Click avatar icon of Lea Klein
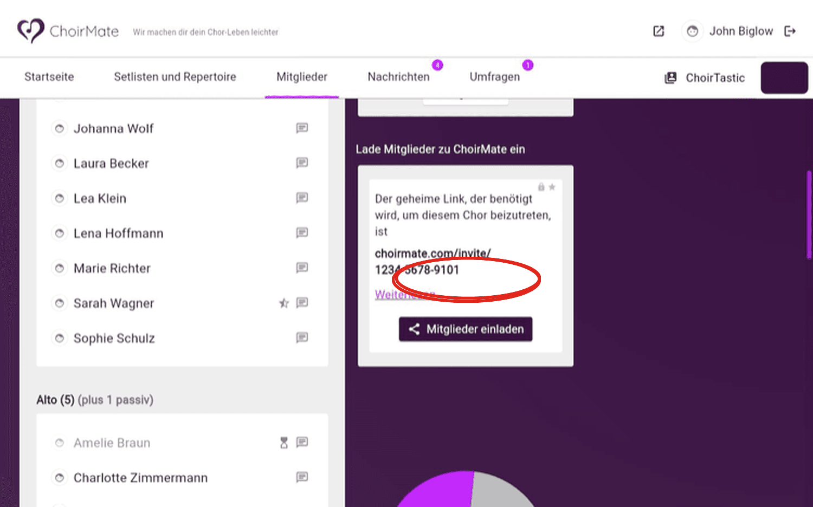Screen dimensions: 813x507 [x=60, y=198]
